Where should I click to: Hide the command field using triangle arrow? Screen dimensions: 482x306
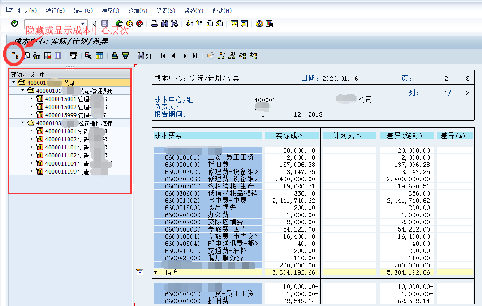click(95, 24)
